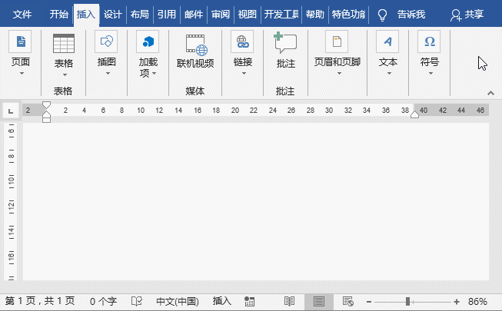Switch to print layout view

(x=319, y=302)
